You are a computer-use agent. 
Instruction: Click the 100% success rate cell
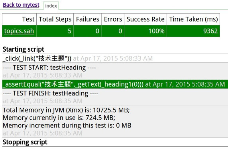tap(145, 31)
